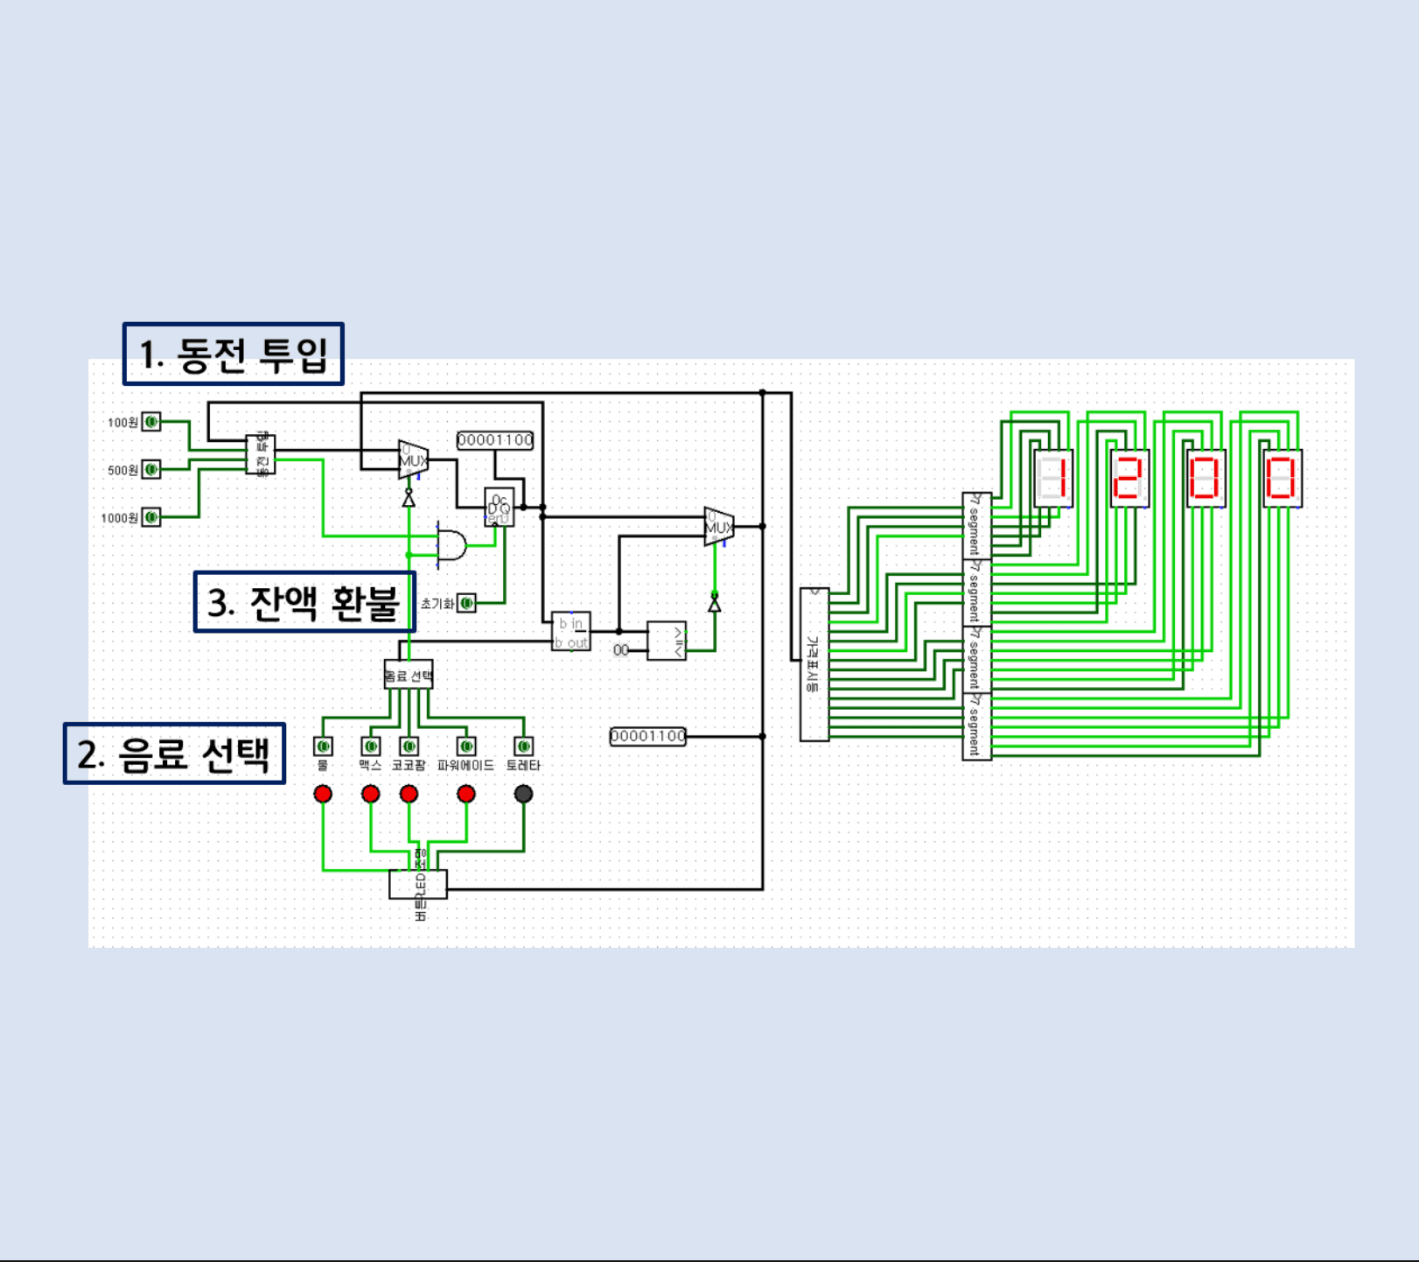Image resolution: width=1419 pixels, height=1262 pixels.
Task: Click the third seven-segment display
Action: tap(1206, 479)
